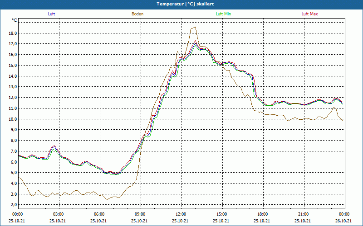Click the '3,0' y-axis value
Viewport: 363px width, 226px height.
point(14,194)
